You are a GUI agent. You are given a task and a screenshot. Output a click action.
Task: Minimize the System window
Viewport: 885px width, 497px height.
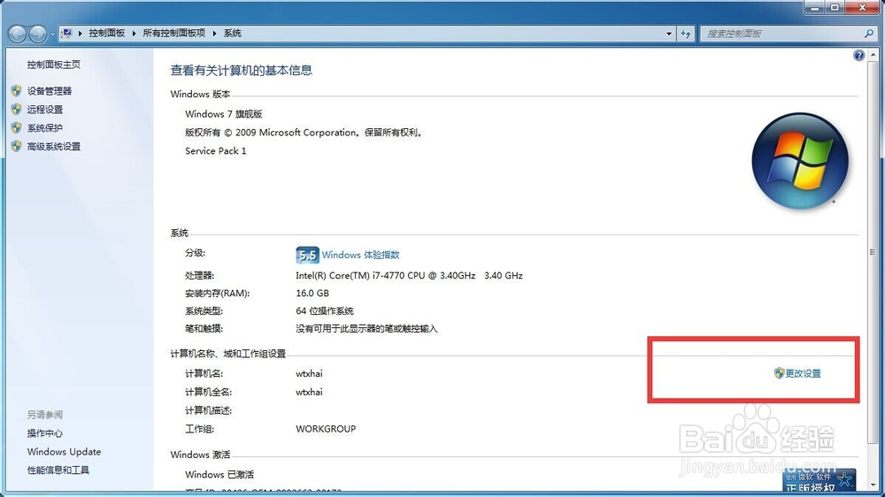(815, 8)
